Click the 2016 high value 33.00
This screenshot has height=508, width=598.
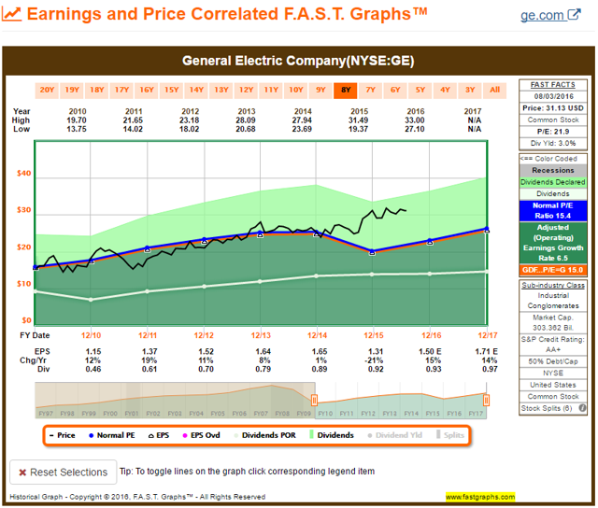click(415, 120)
